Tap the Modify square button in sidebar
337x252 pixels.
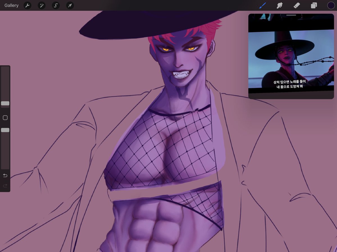pyautogui.click(x=5, y=118)
